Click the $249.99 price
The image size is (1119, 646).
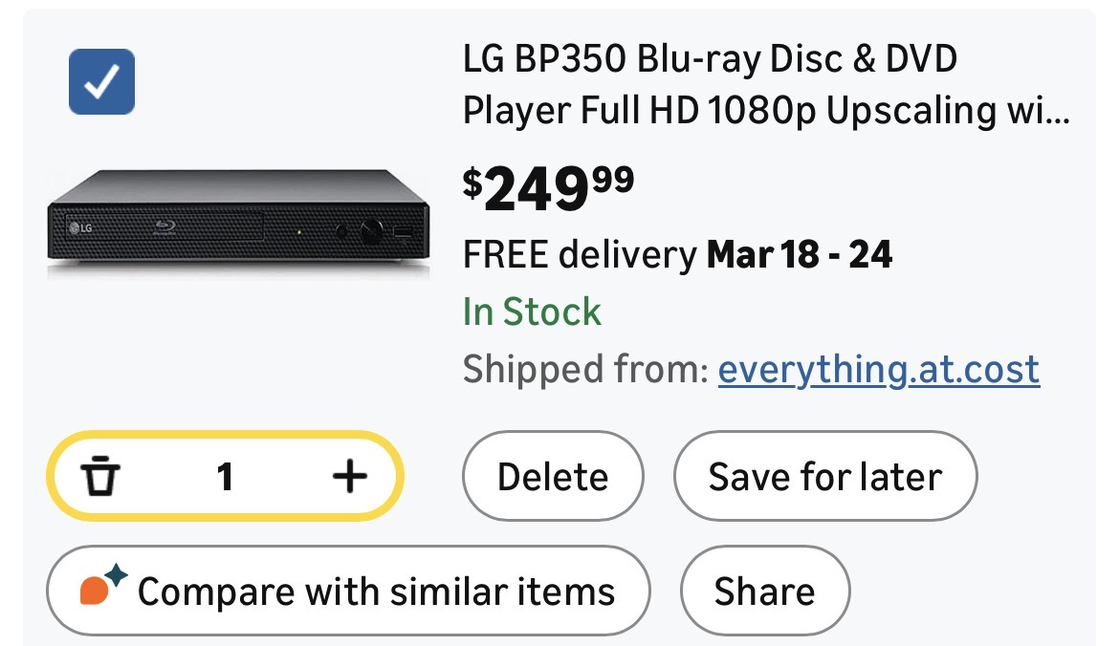pyautogui.click(x=548, y=186)
